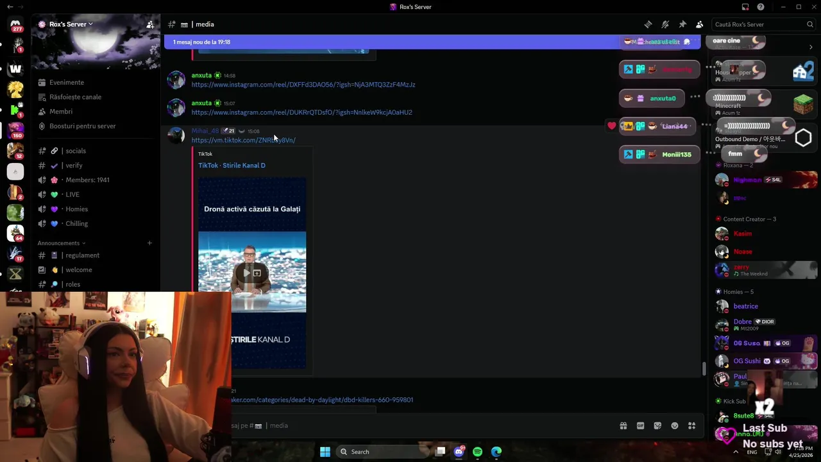Open Boosturi pentru server

point(82,126)
